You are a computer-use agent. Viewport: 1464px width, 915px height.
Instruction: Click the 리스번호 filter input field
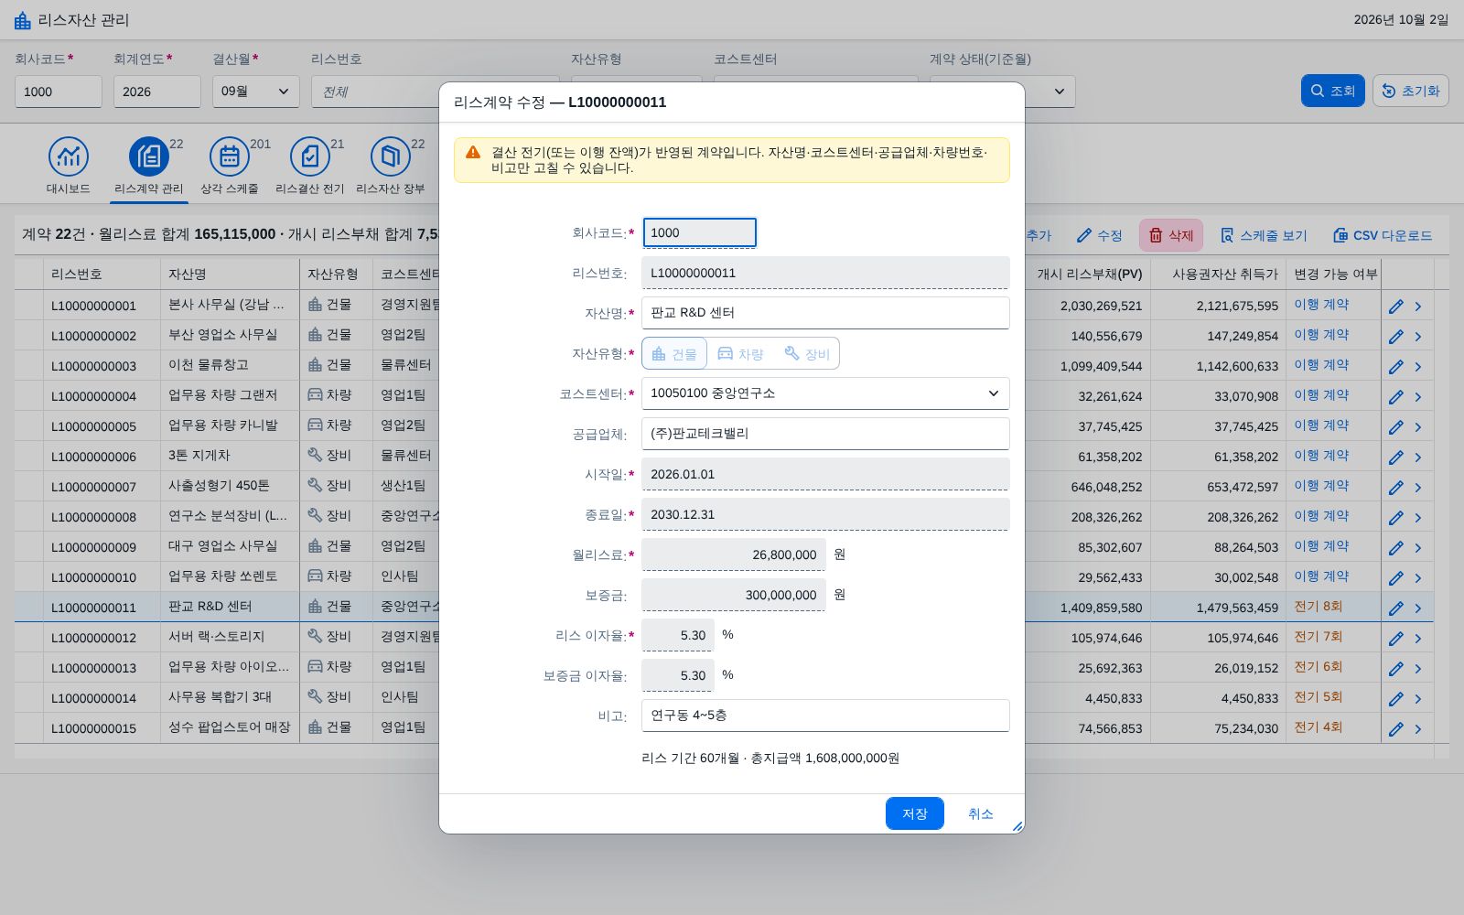pyautogui.click(x=375, y=91)
